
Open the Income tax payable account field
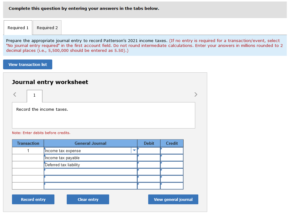[x=89, y=158]
